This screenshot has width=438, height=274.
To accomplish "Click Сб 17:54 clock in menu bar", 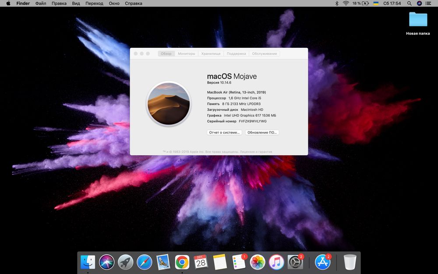I will click(392, 4).
